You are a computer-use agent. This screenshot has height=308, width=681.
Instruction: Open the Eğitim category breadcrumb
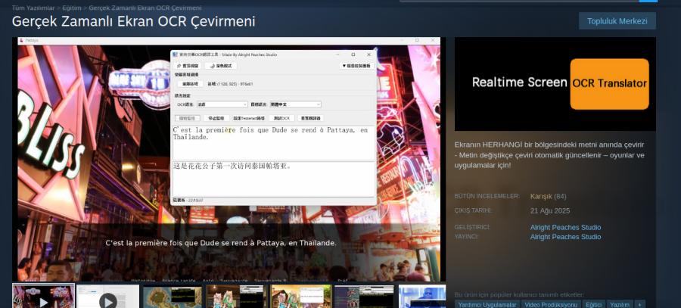click(72, 8)
